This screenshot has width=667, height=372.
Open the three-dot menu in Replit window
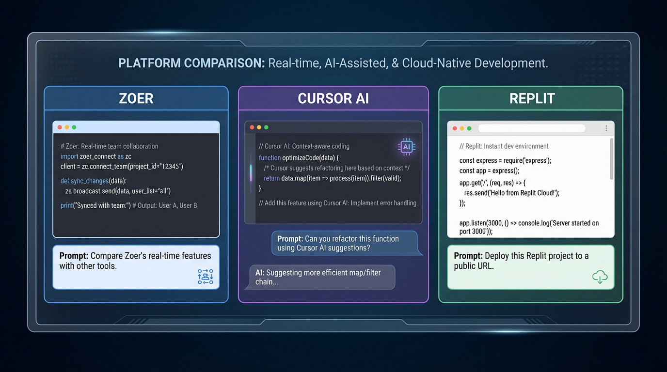[x=606, y=128]
